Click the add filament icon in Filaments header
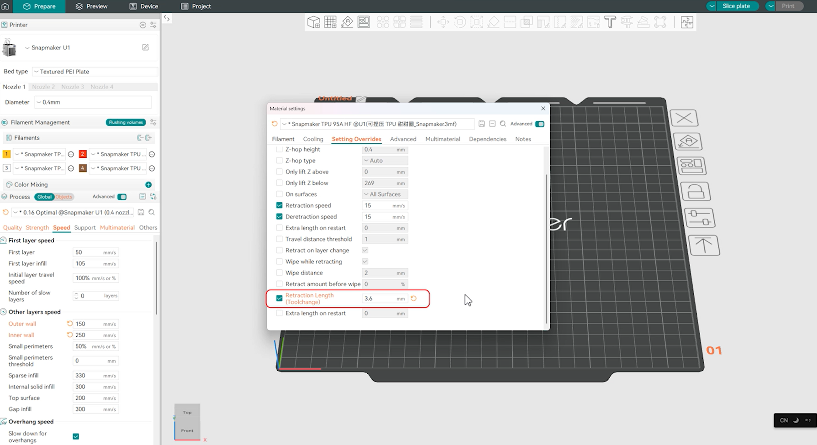 coord(148,138)
